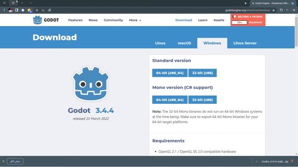Image resolution: width=298 pixels, height=167 pixels.
Task: Go to the Community page
Action: [113, 20]
